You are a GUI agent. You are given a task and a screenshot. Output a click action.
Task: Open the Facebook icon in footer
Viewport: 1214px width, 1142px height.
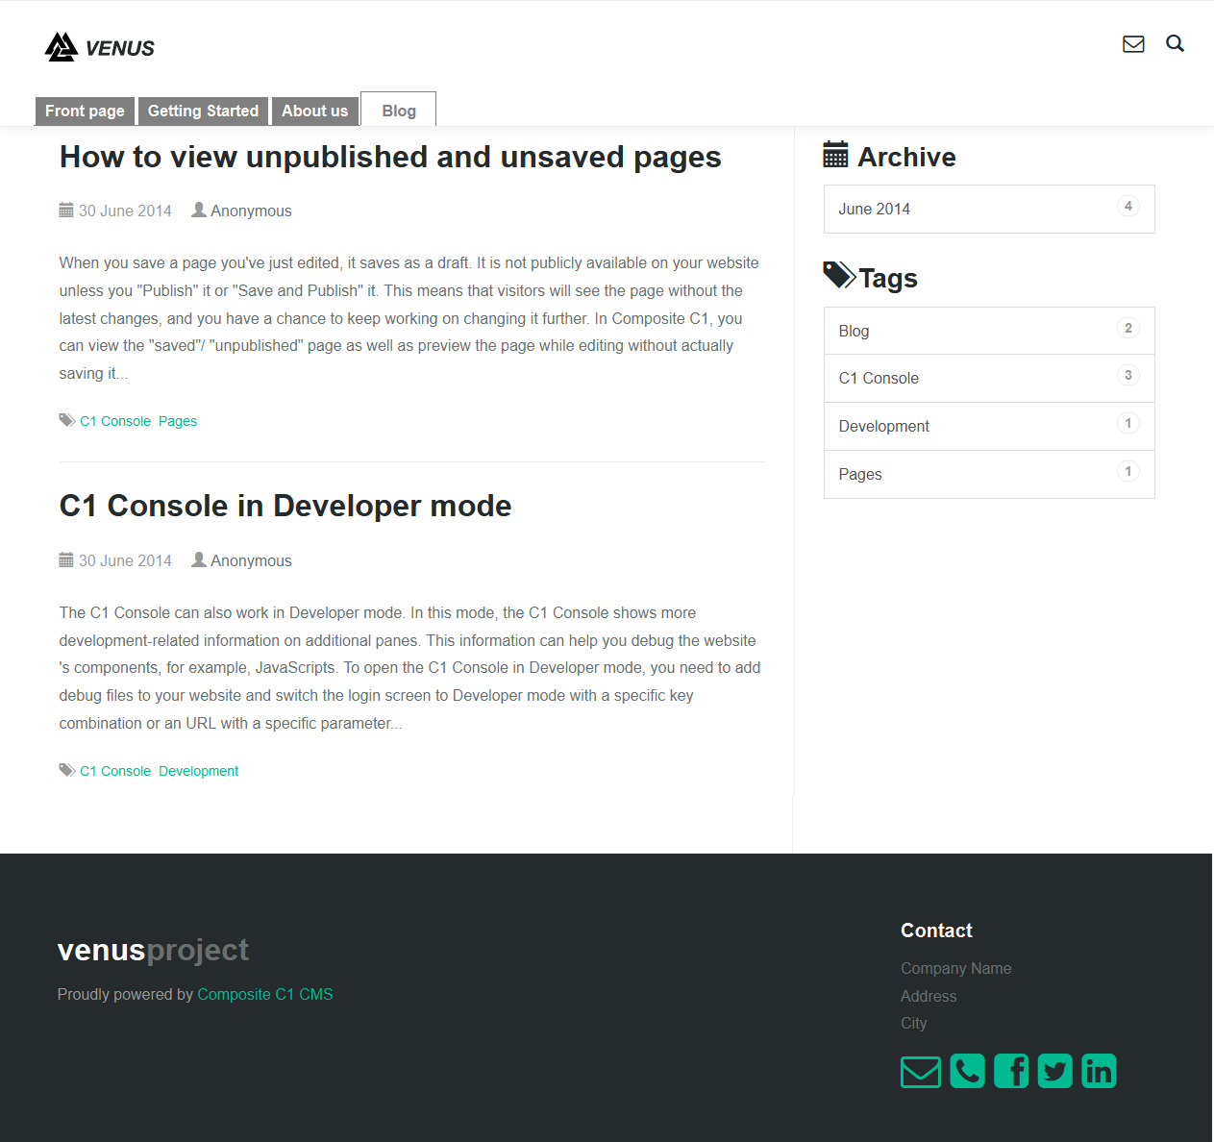pyautogui.click(x=1010, y=1071)
